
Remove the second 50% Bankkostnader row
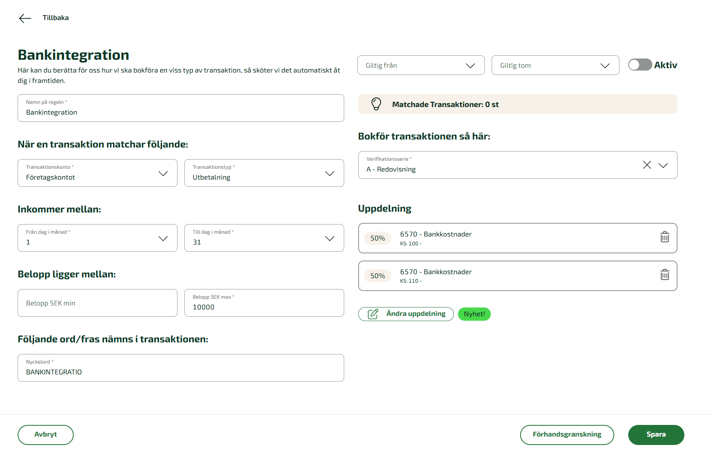tap(665, 275)
